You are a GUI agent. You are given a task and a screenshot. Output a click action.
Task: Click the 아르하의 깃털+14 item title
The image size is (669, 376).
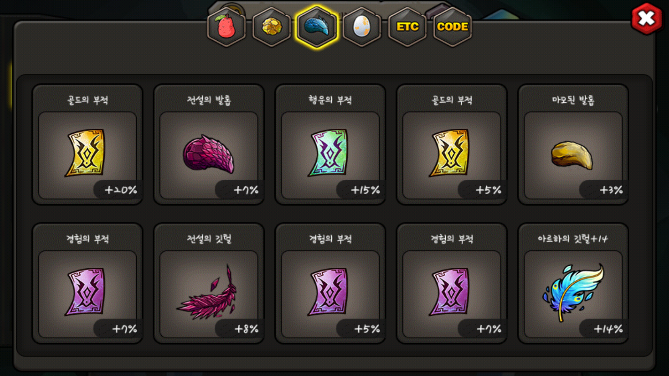tap(573, 239)
